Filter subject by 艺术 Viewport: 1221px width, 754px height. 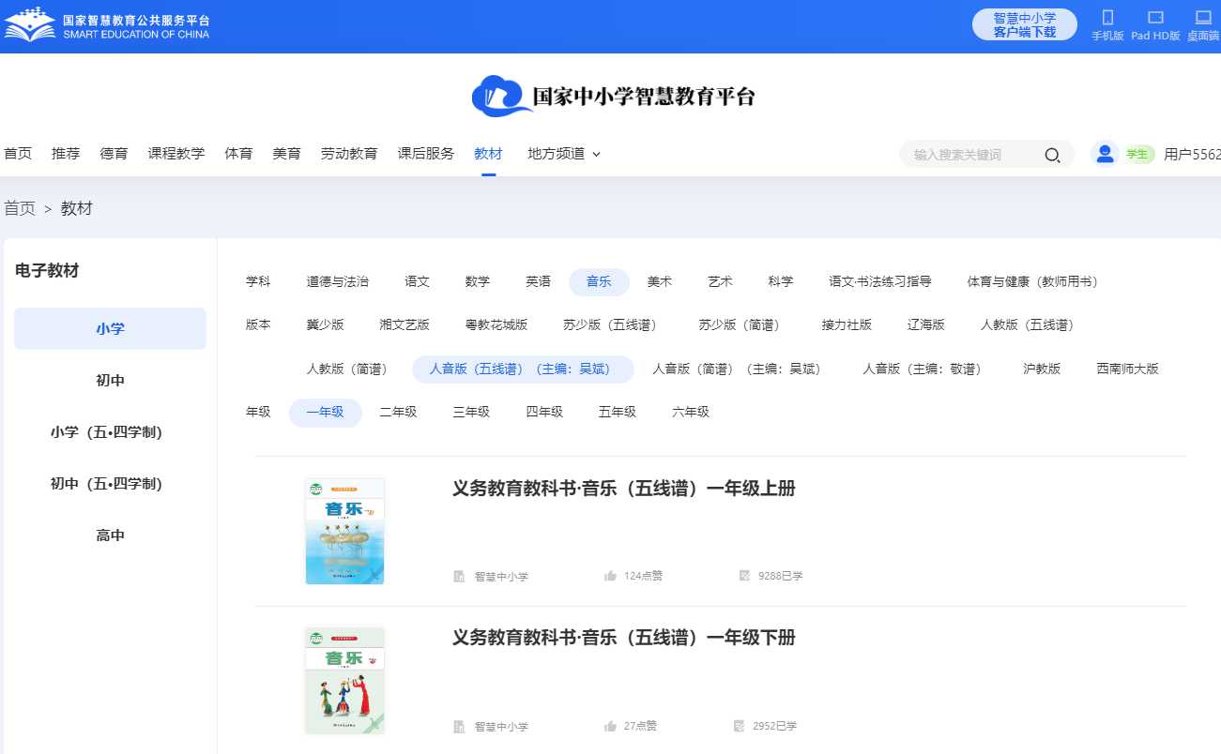(720, 281)
